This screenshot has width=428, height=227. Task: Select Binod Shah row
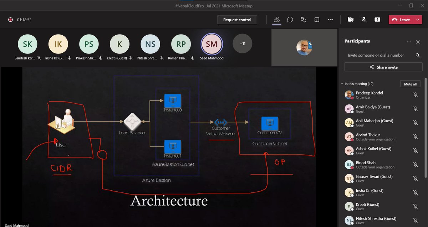click(x=382, y=165)
